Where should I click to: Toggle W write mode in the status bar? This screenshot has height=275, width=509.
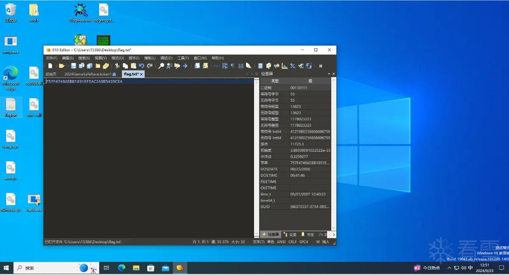[318, 242]
